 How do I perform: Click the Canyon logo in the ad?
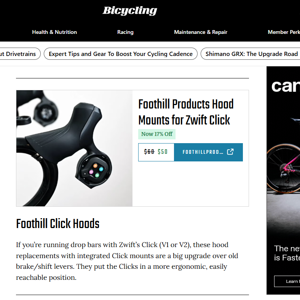(x=286, y=86)
